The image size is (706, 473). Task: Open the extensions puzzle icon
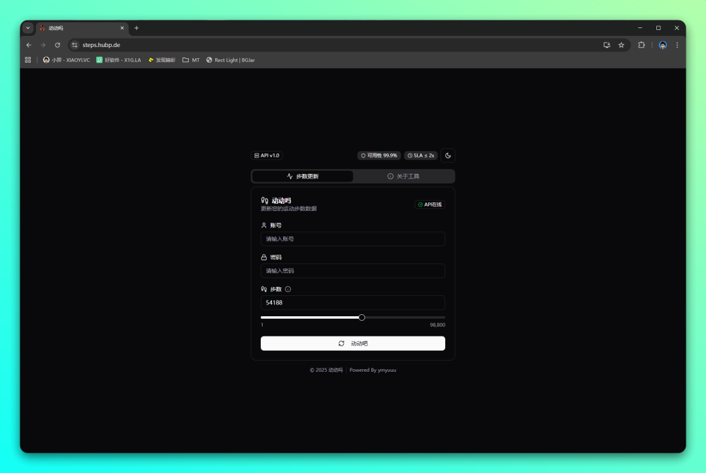(642, 45)
